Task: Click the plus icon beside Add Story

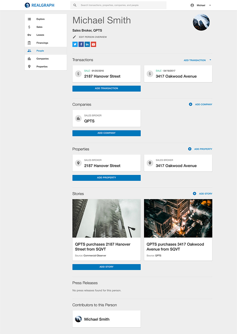Action: pos(194,194)
